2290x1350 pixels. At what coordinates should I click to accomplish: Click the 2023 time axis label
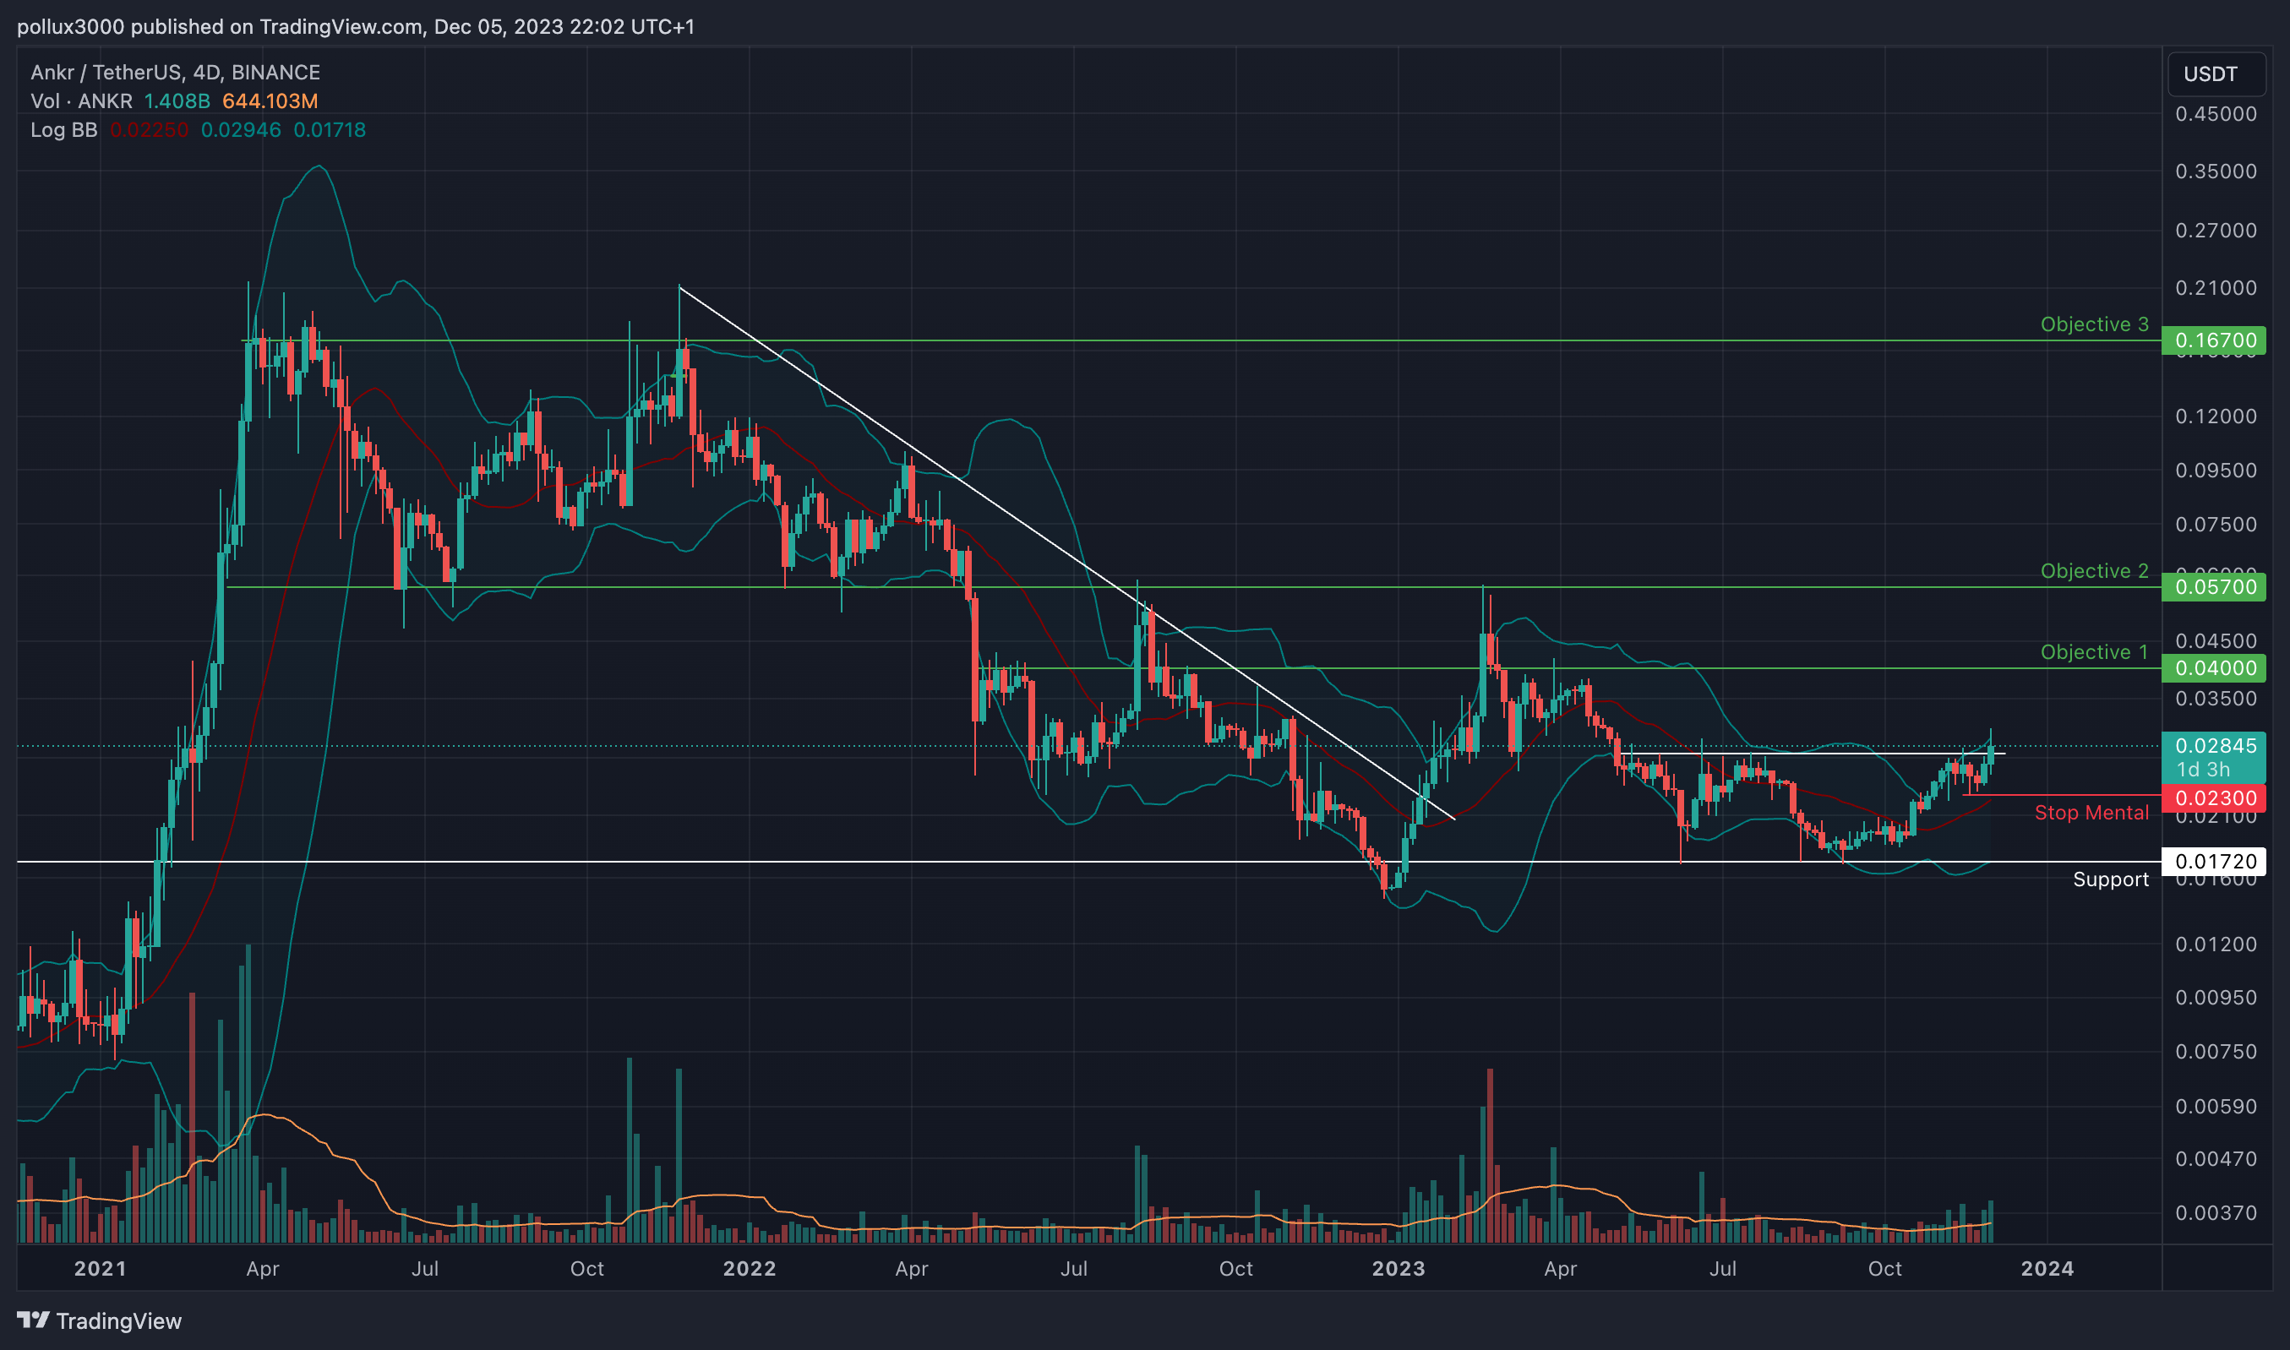pyautogui.click(x=1399, y=1268)
